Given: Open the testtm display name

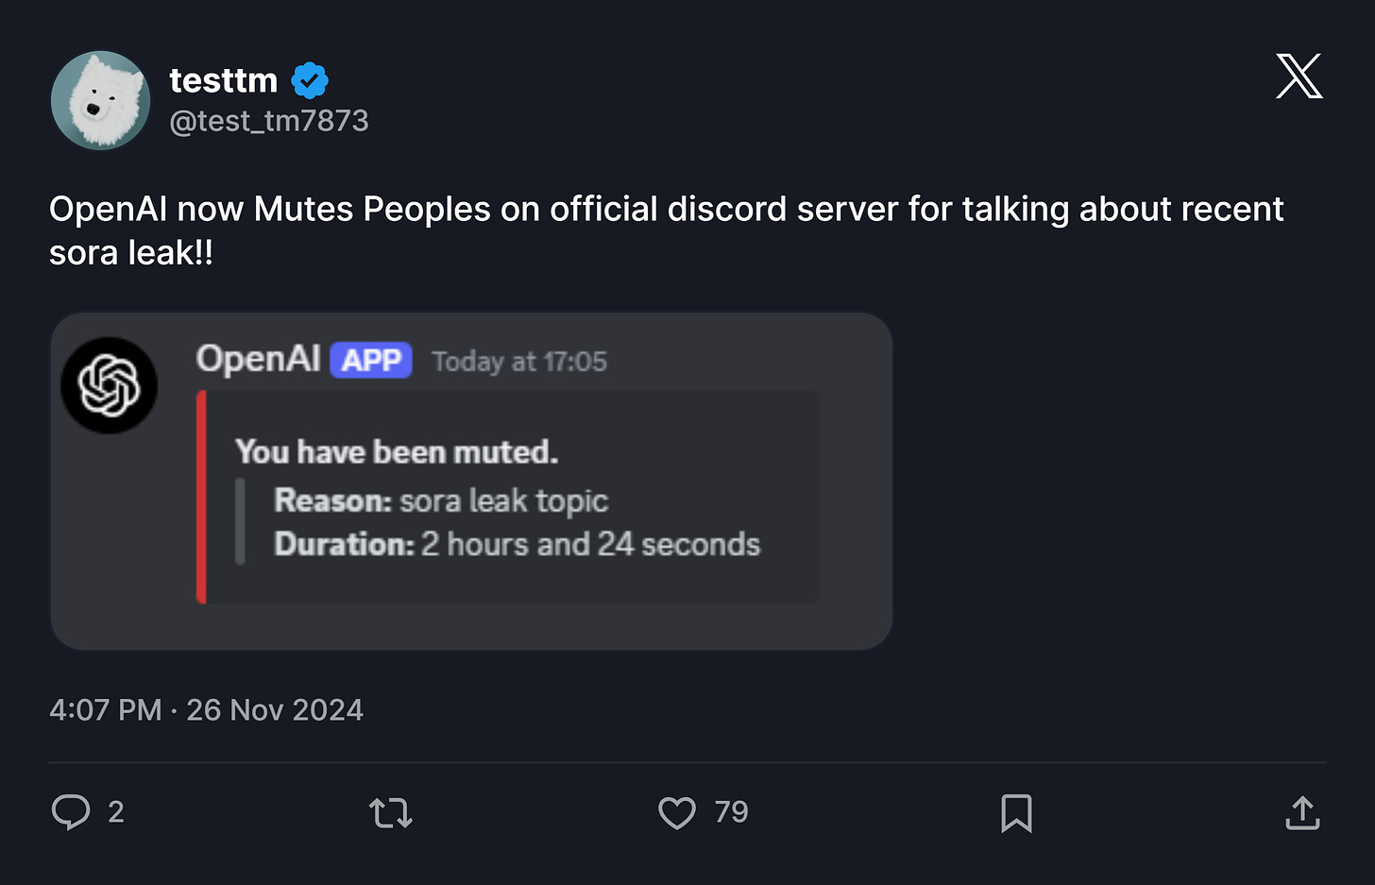Looking at the screenshot, I should click(224, 81).
